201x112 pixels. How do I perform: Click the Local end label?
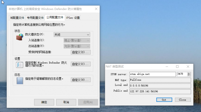coord(121,85)
